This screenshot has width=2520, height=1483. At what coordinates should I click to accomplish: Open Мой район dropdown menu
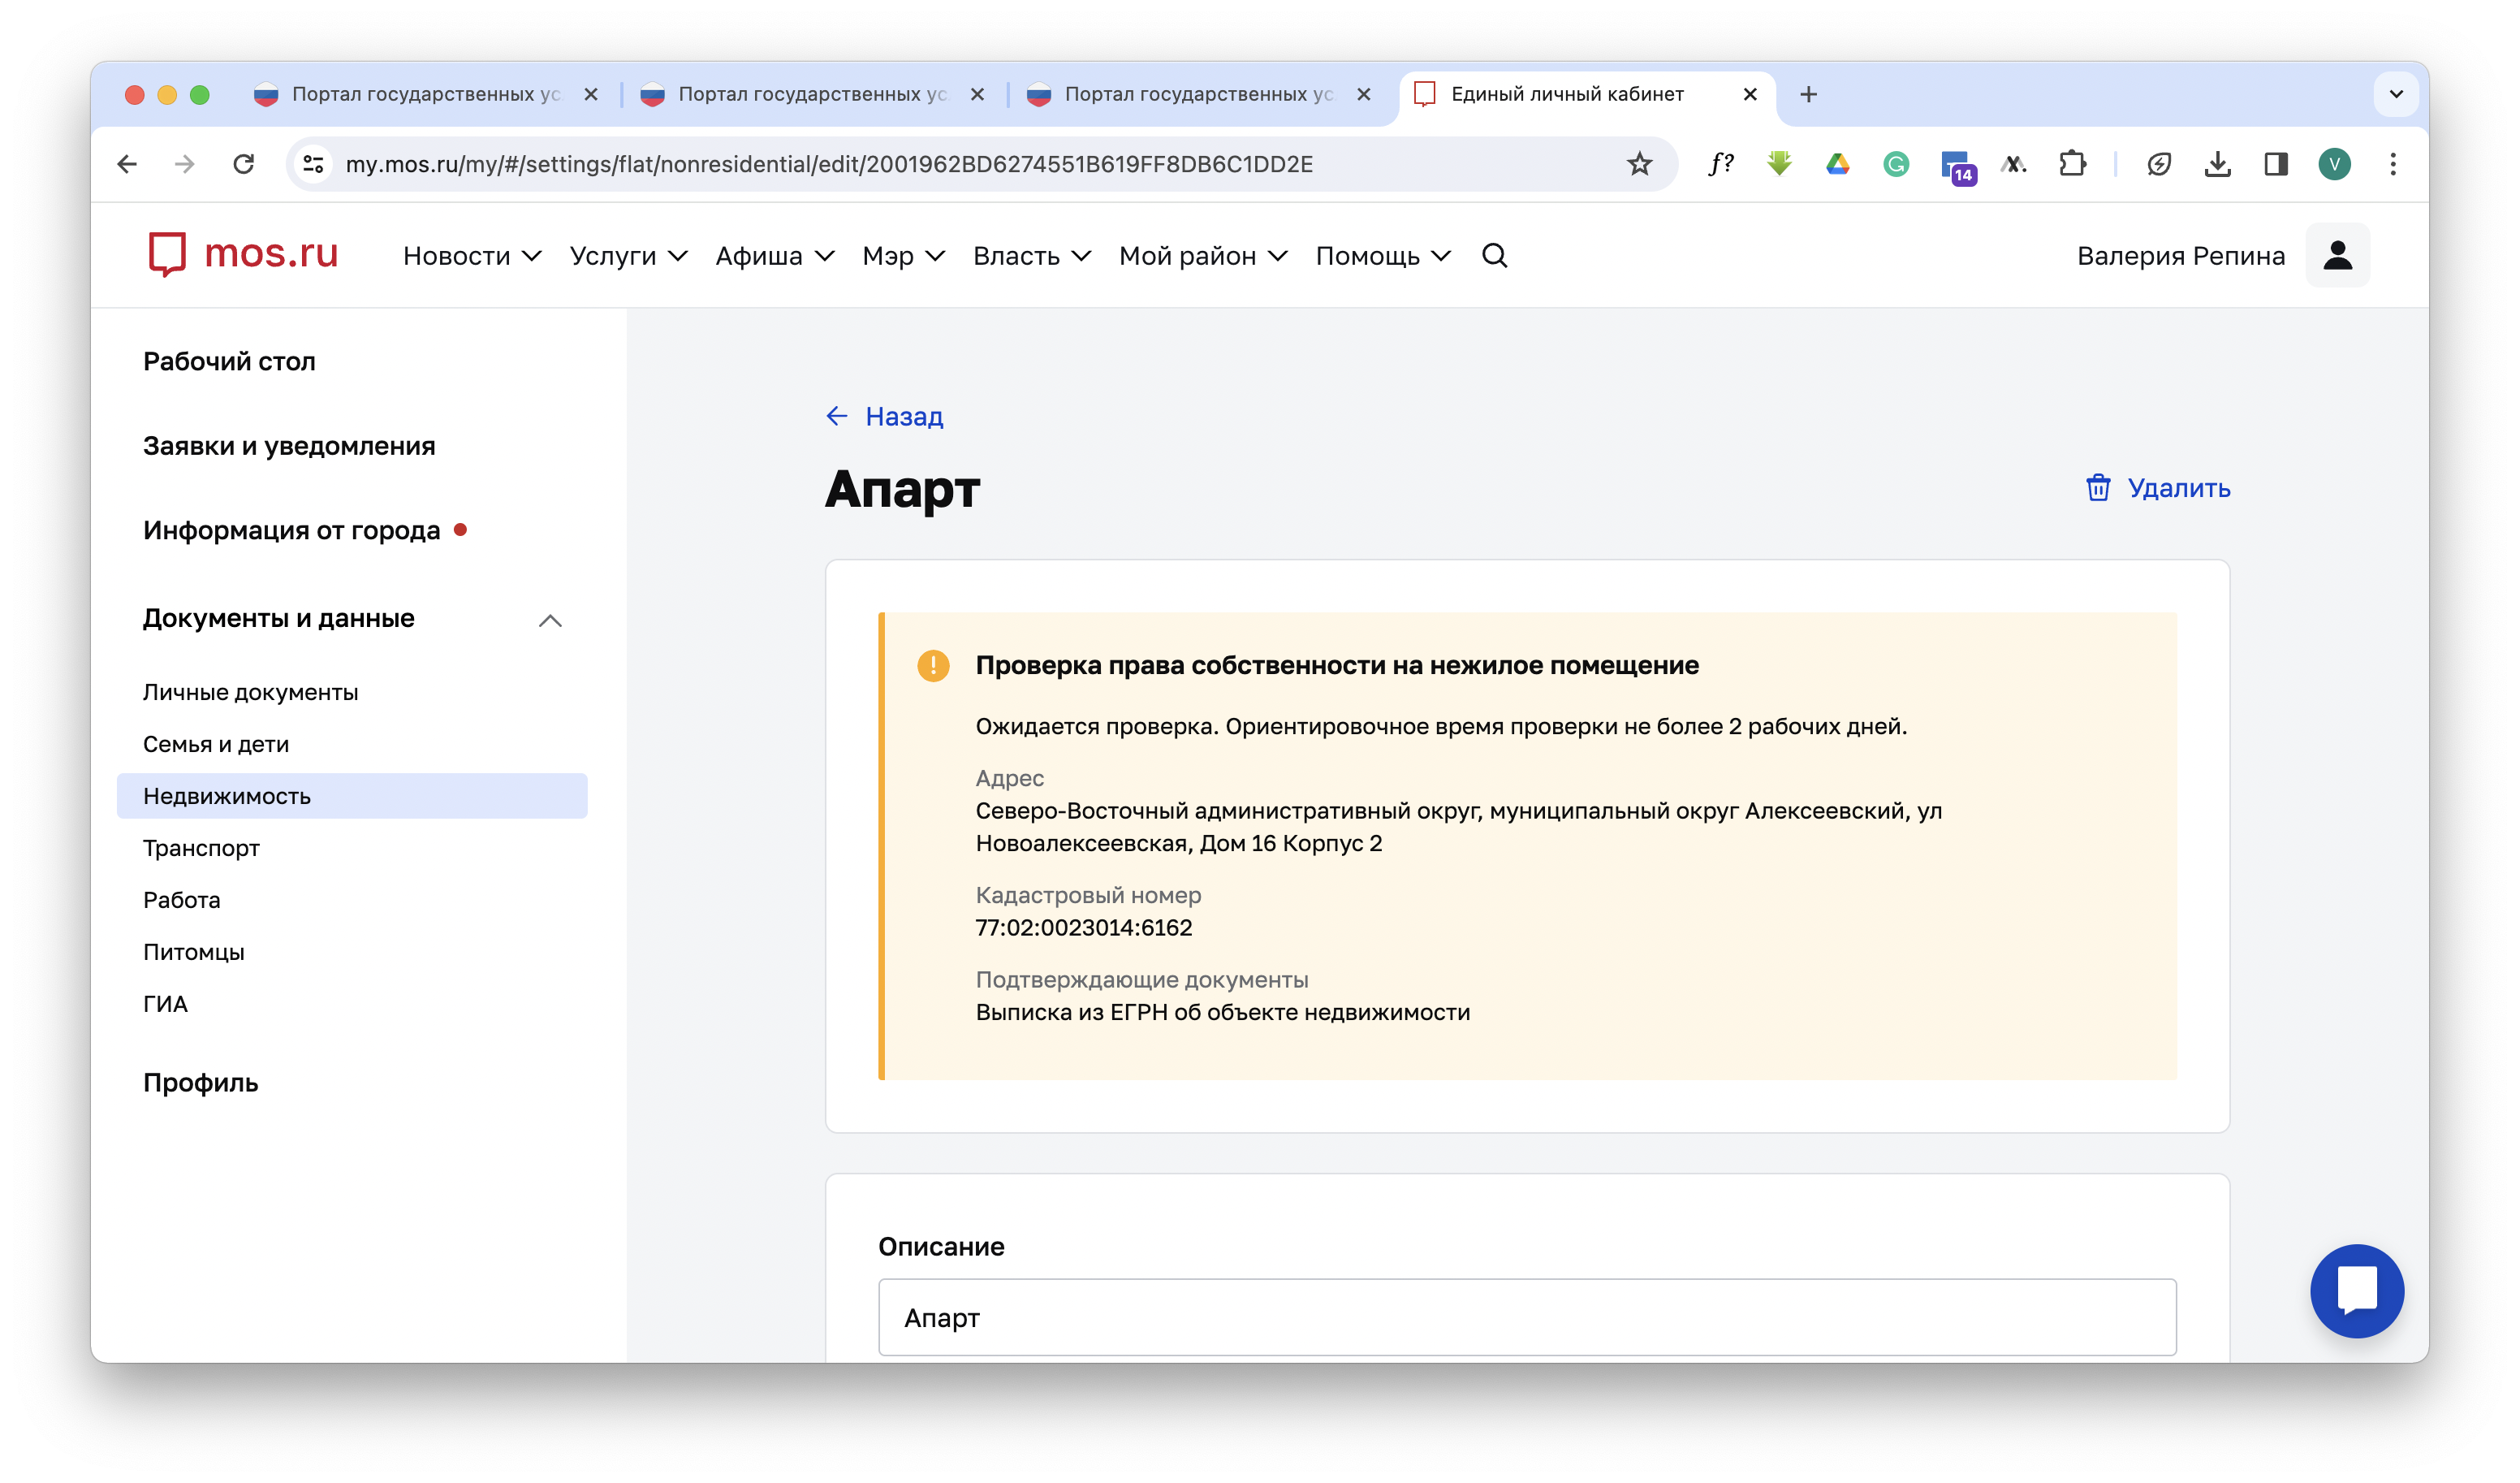pyautogui.click(x=1203, y=256)
